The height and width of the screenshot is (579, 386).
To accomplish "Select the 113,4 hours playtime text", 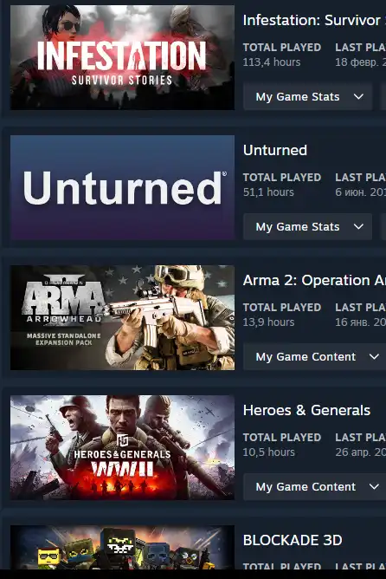I will 272,62.
